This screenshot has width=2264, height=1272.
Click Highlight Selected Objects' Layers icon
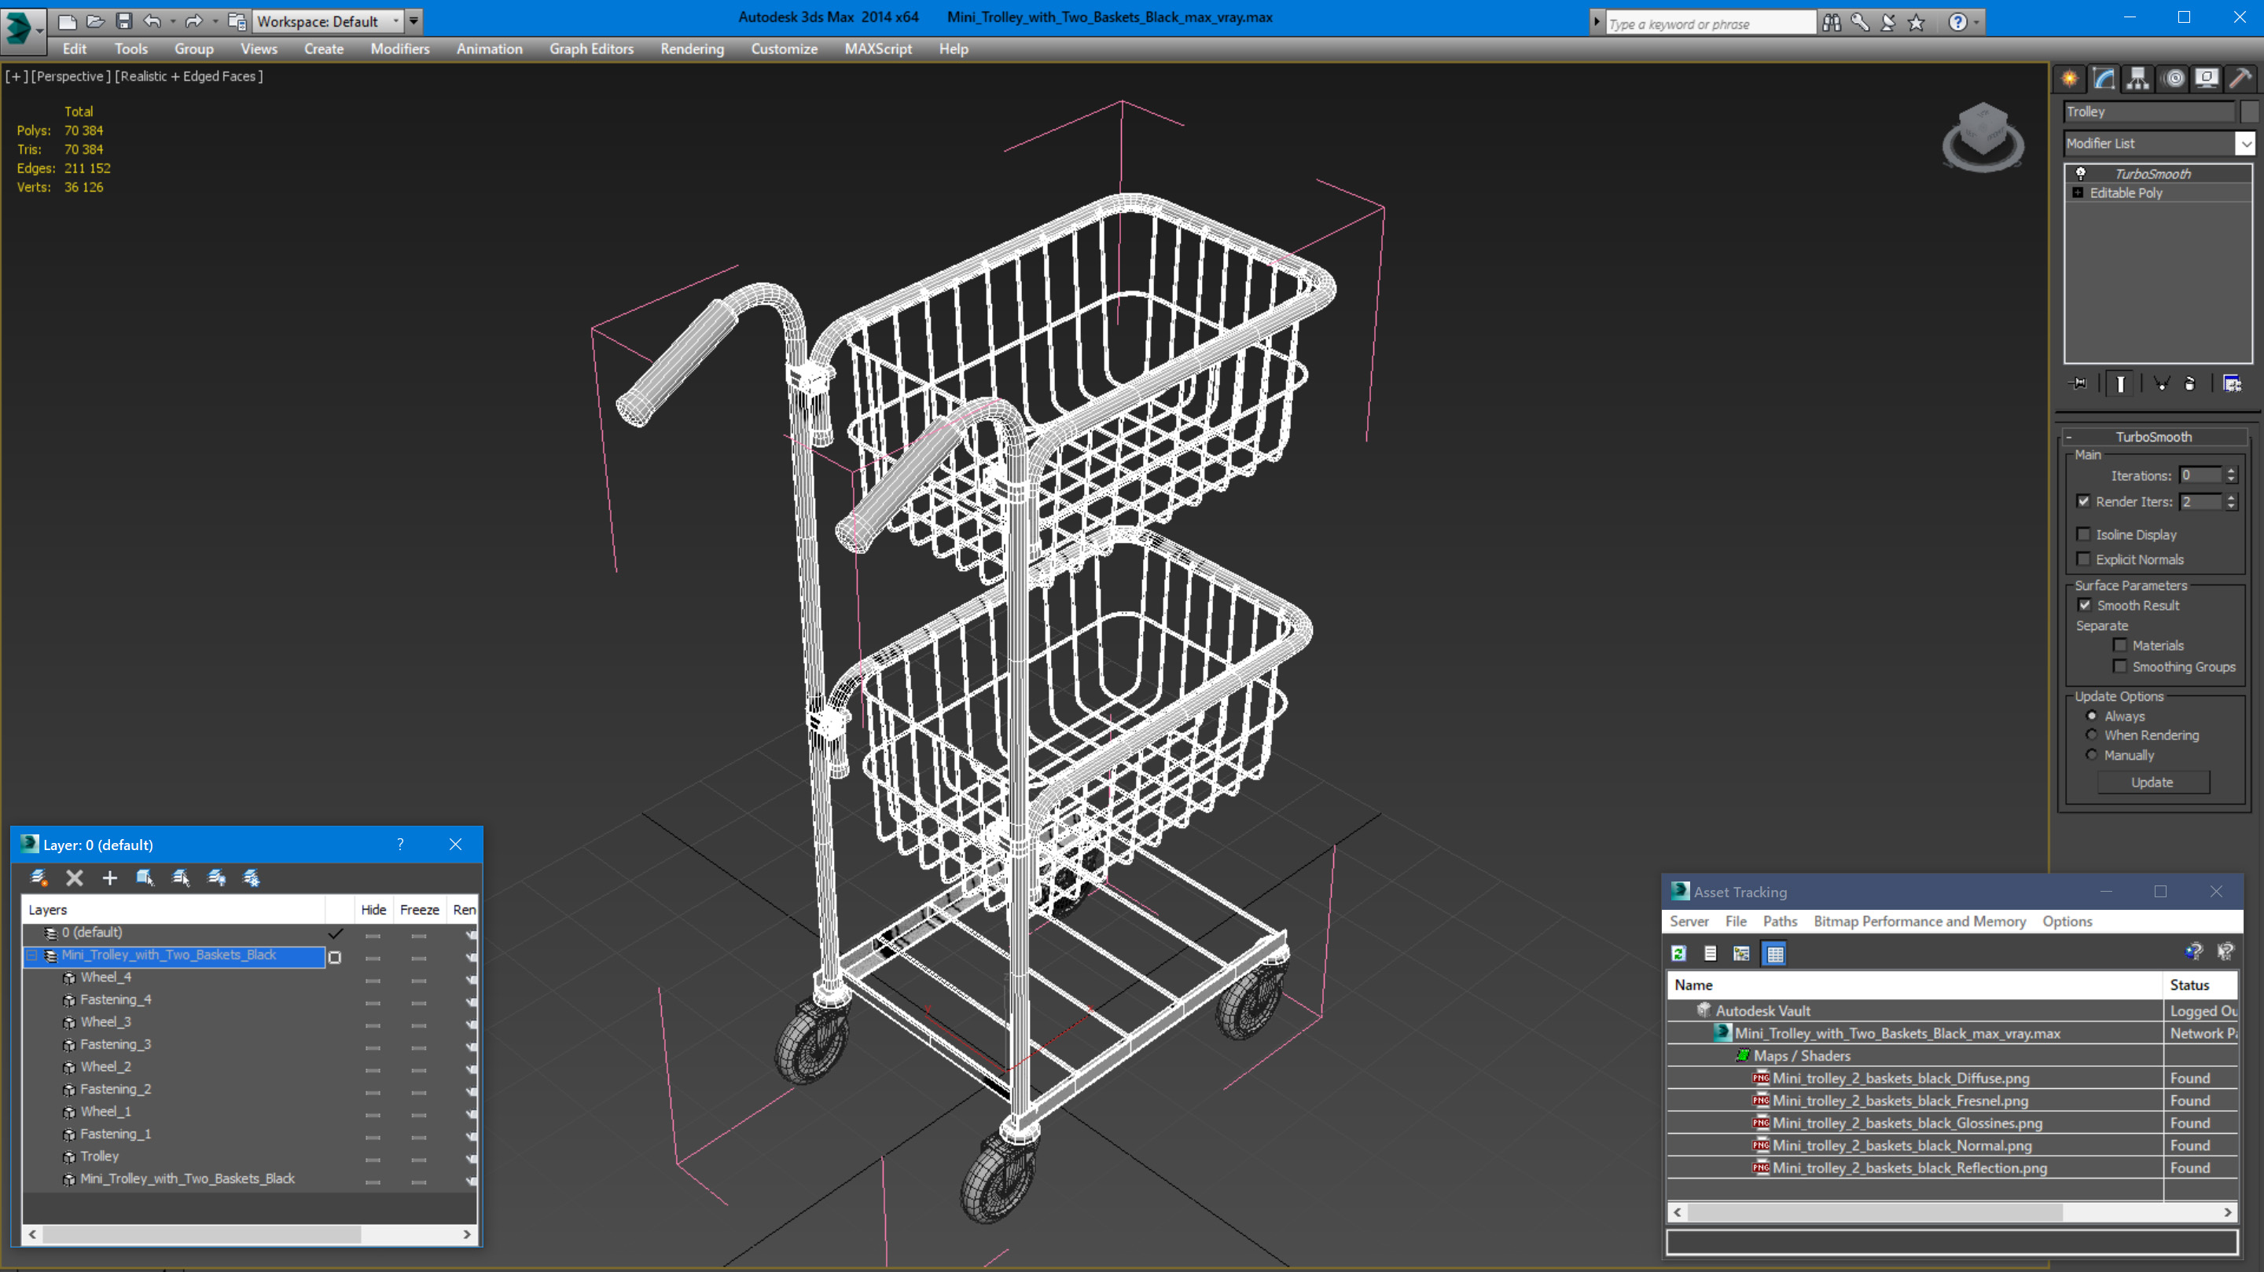181,877
